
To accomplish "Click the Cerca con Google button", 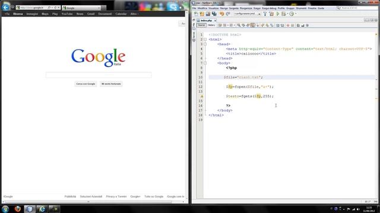I will 85,84.
